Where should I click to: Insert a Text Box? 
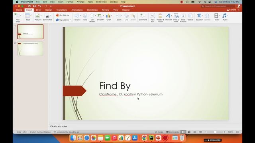click(x=153, y=18)
